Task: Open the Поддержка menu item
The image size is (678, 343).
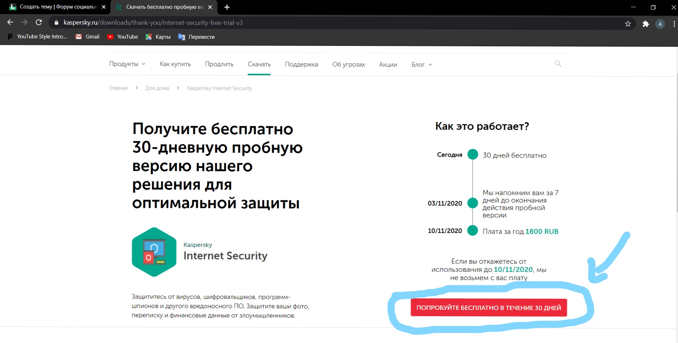Action: 302,64
